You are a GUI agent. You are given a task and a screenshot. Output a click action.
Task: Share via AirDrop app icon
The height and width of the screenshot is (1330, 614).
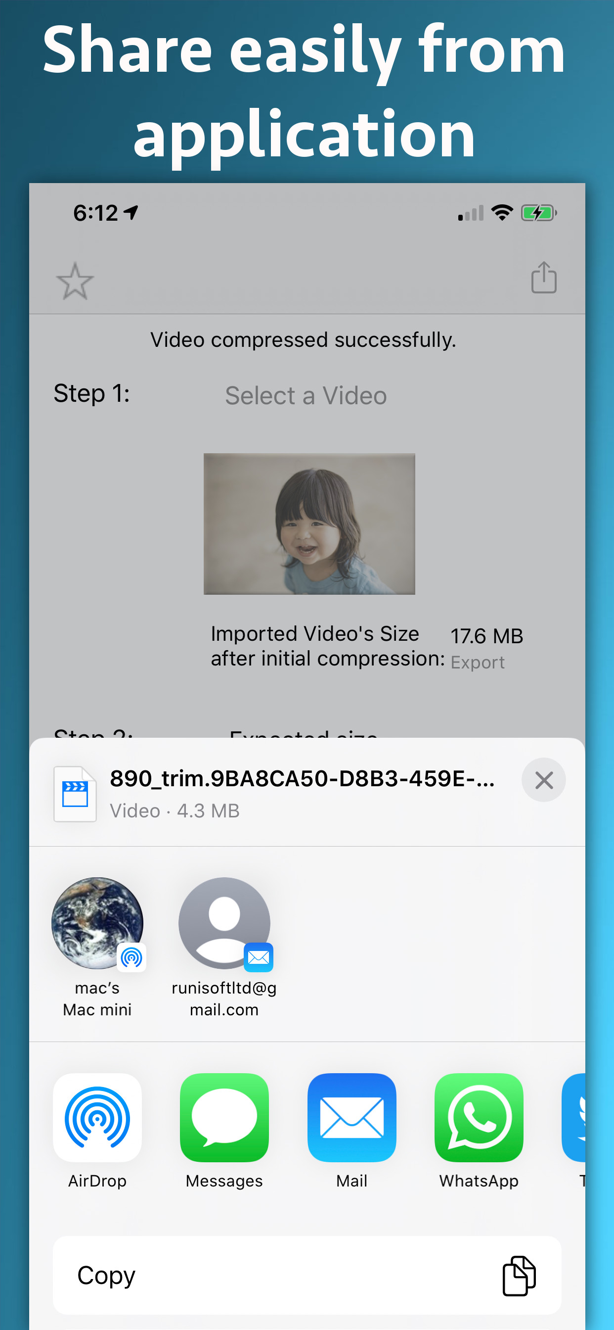97,1117
